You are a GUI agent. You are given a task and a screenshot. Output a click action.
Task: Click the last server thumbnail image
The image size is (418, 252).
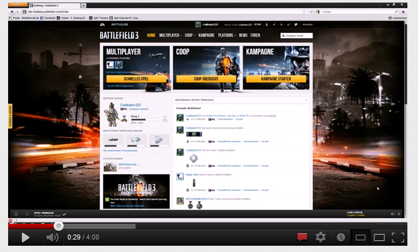110,167
